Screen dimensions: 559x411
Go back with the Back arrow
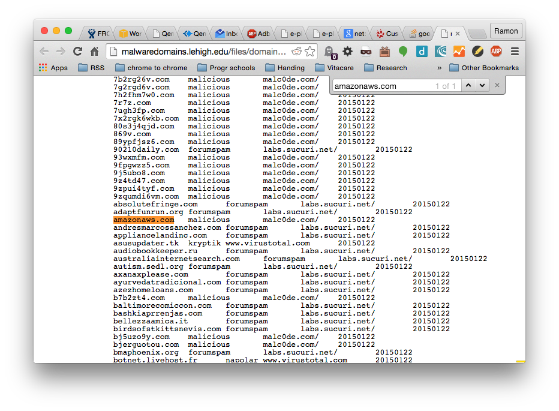(x=44, y=52)
